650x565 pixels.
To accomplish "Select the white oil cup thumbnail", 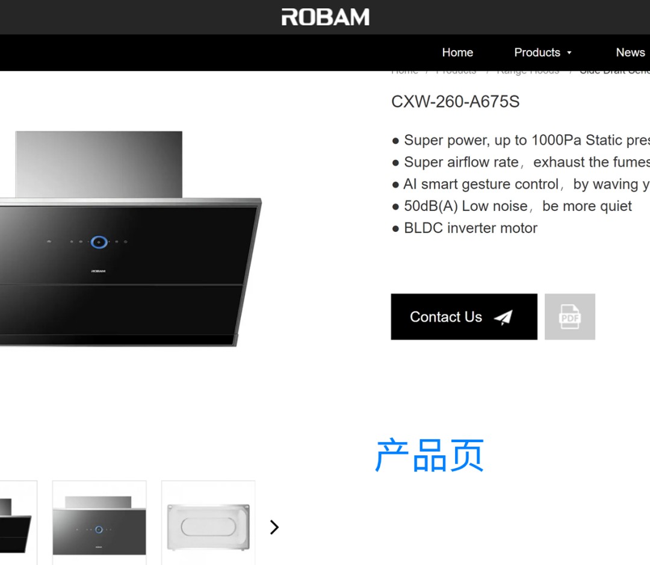I will (208, 523).
